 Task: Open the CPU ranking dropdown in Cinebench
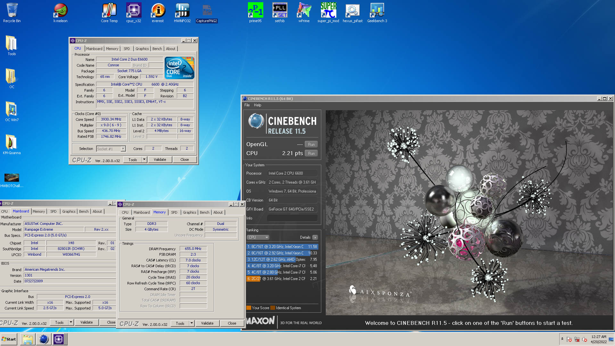(x=258, y=237)
